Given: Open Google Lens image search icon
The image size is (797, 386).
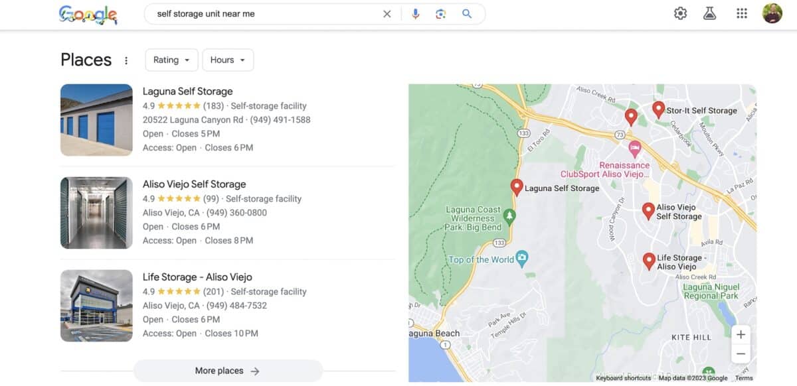Looking at the screenshot, I should pos(440,13).
